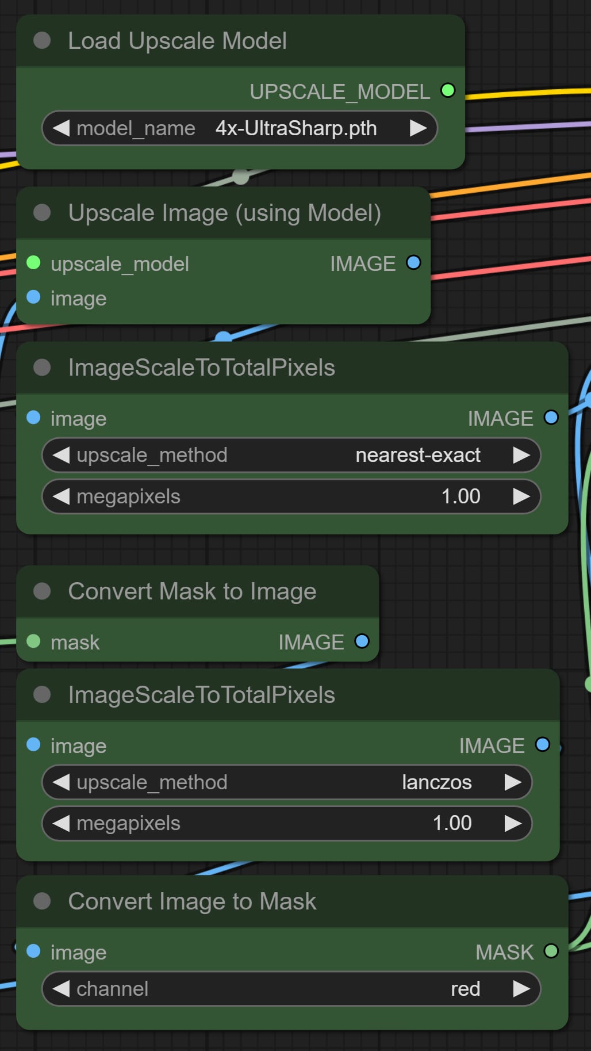The image size is (591, 1051).
Task: Click megapixels value field under nearest-exact
Action: (x=291, y=496)
